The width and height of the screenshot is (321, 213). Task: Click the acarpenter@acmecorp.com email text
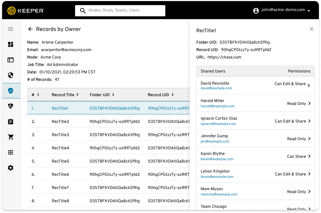point(66,50)
